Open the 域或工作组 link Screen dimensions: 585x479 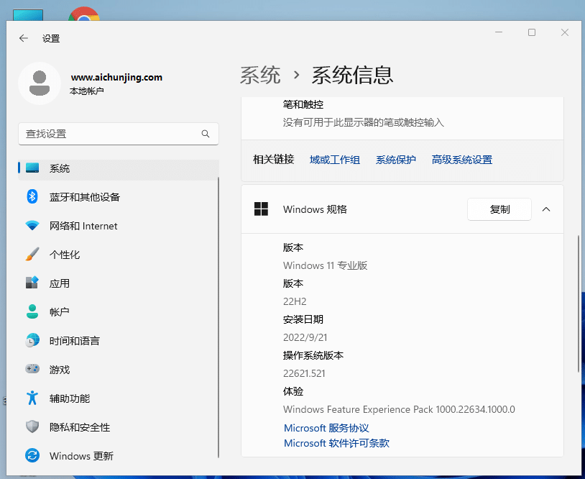335,160
